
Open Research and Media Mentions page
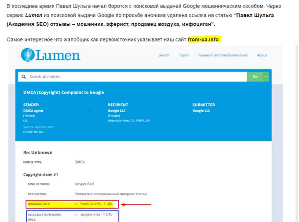coord(223,55)
